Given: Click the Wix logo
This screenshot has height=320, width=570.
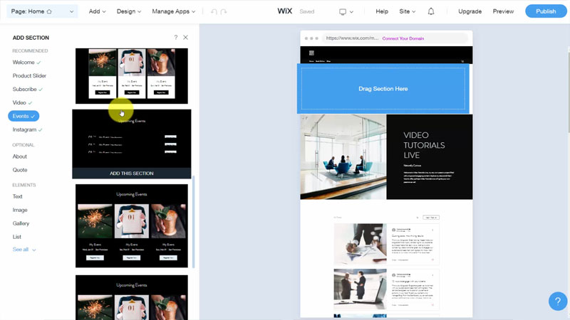Looking at the screenshot, I should tap(284, 11).
